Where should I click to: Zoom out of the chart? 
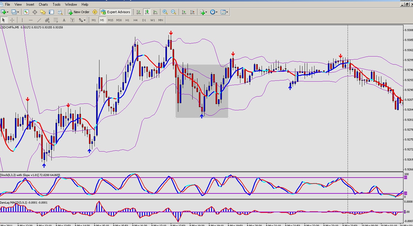pyautogui.click(x=174, y=12)
